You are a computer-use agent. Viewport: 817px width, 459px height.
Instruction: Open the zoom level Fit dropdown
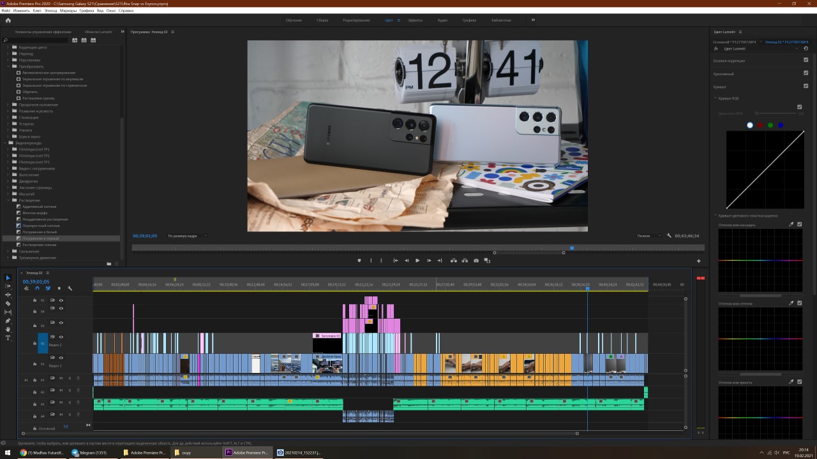(x=188, y=236)
